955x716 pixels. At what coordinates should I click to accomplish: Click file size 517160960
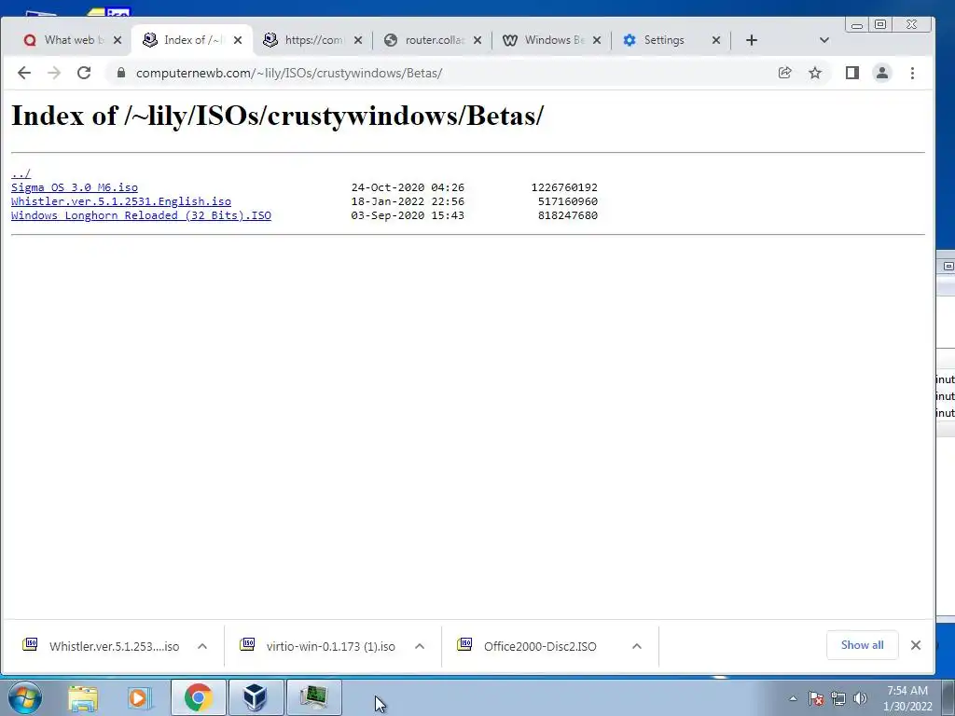coord(568,201)
